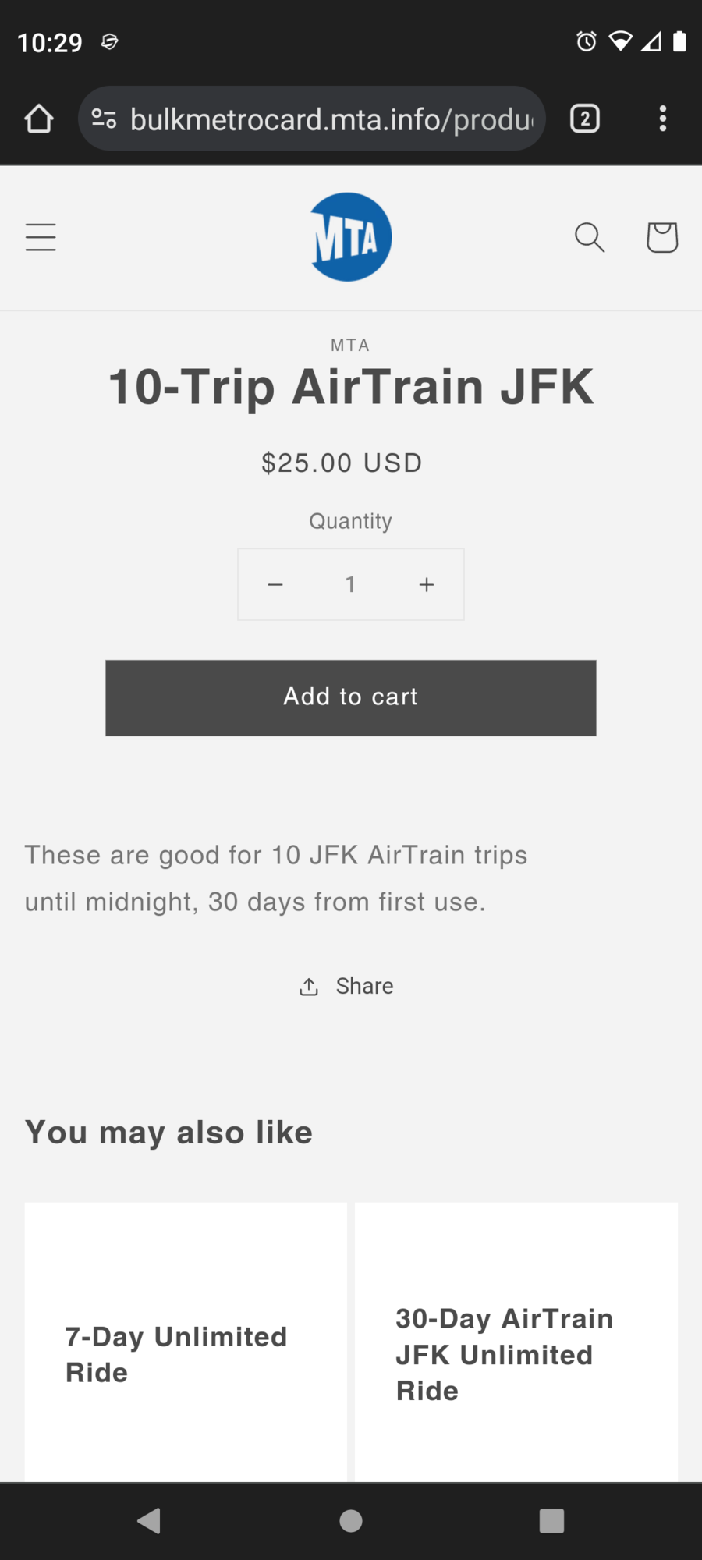
Task: Open the site search magnifier
Action: (590, 237)
